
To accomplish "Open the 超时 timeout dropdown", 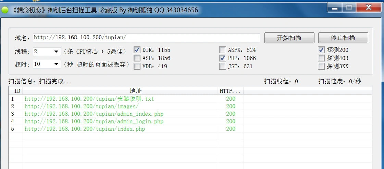I will [57, 64].
